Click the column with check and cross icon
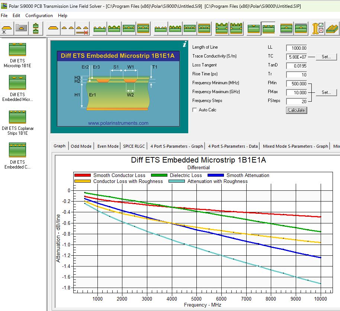The width and height of the screenshot is (340, 311). click(318, 28)
